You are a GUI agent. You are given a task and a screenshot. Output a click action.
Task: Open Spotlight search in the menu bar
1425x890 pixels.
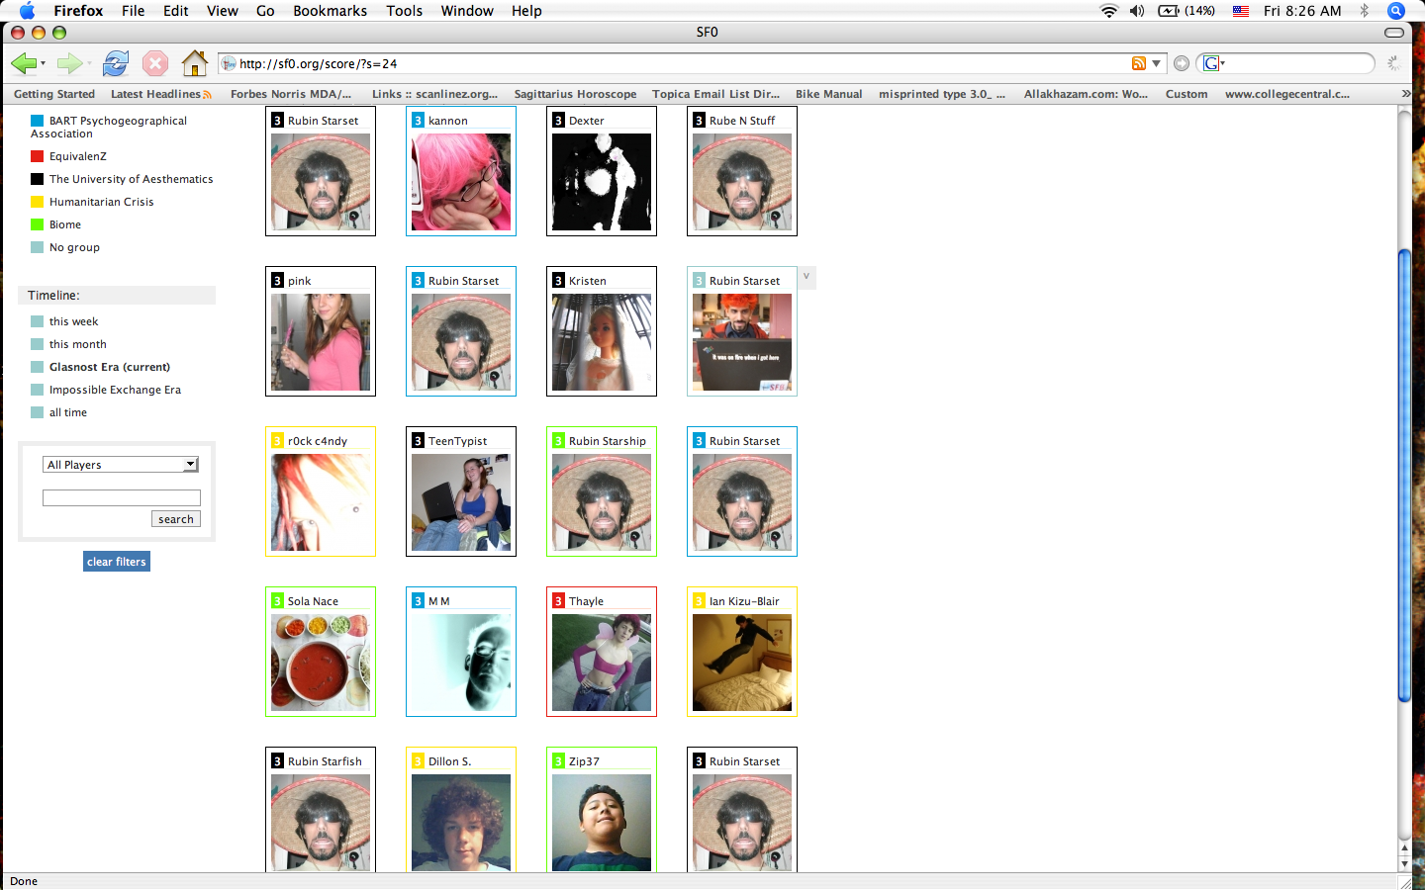[1396, 11]
